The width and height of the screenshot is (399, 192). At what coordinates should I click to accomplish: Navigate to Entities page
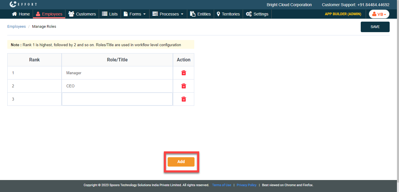200,14
